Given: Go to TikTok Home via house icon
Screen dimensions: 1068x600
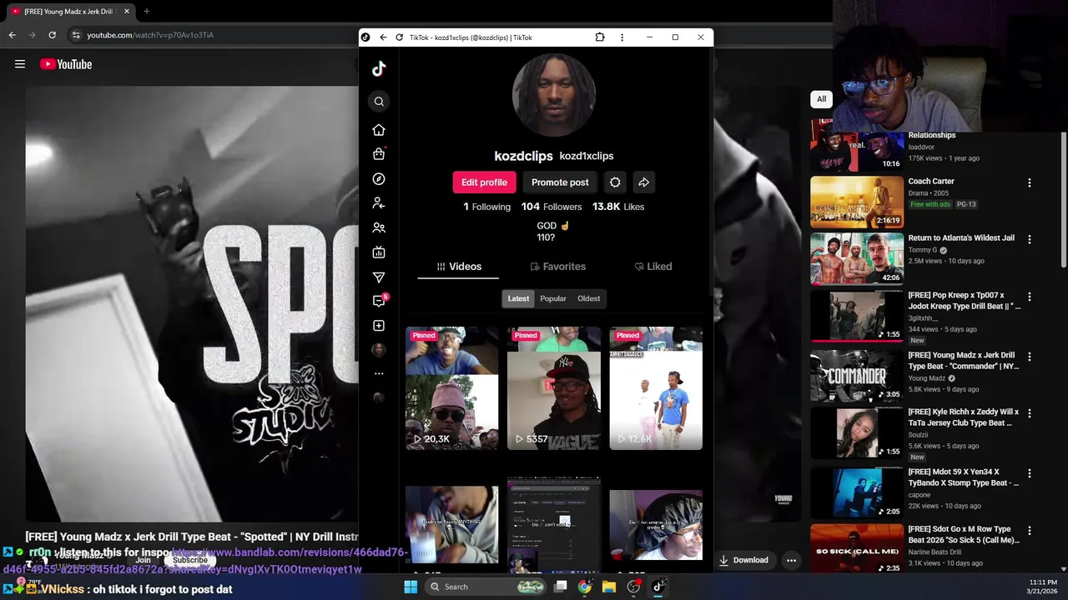Looking at the screenshot, I should coord(379,130).
